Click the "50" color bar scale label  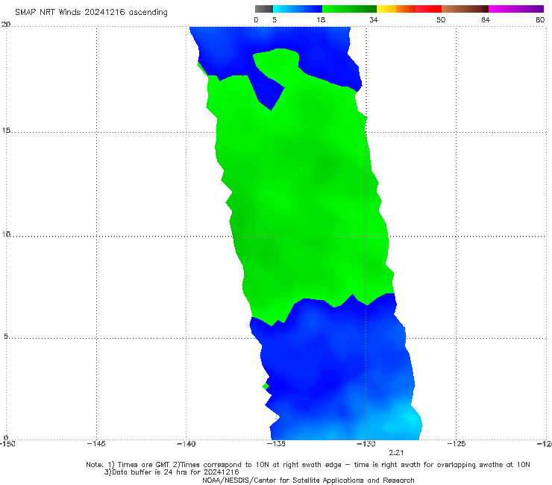click(441, 20)
